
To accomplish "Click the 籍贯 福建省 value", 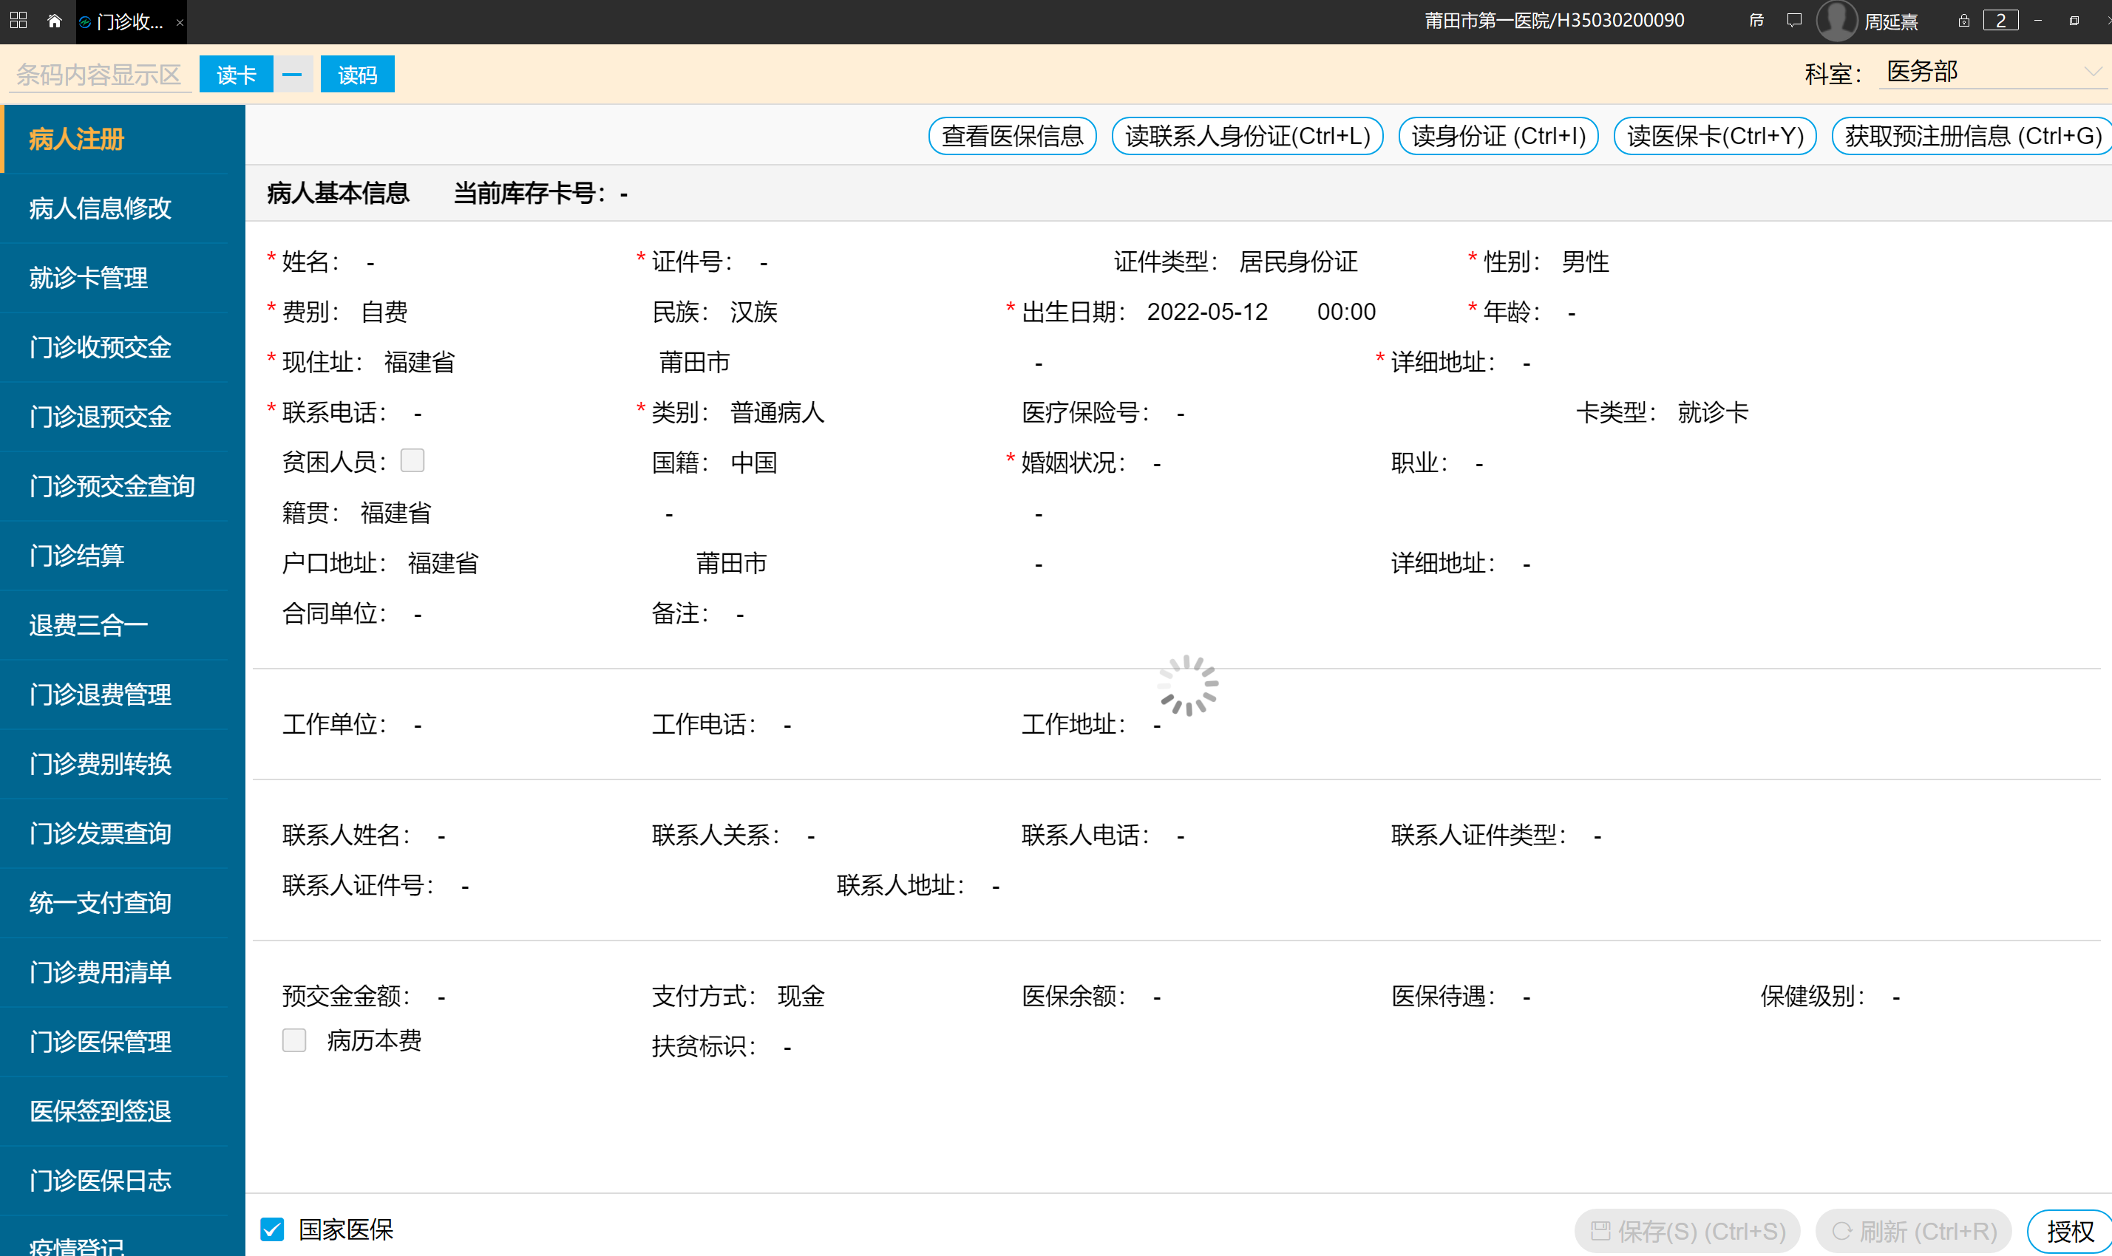I will click(x=395, y=513).
